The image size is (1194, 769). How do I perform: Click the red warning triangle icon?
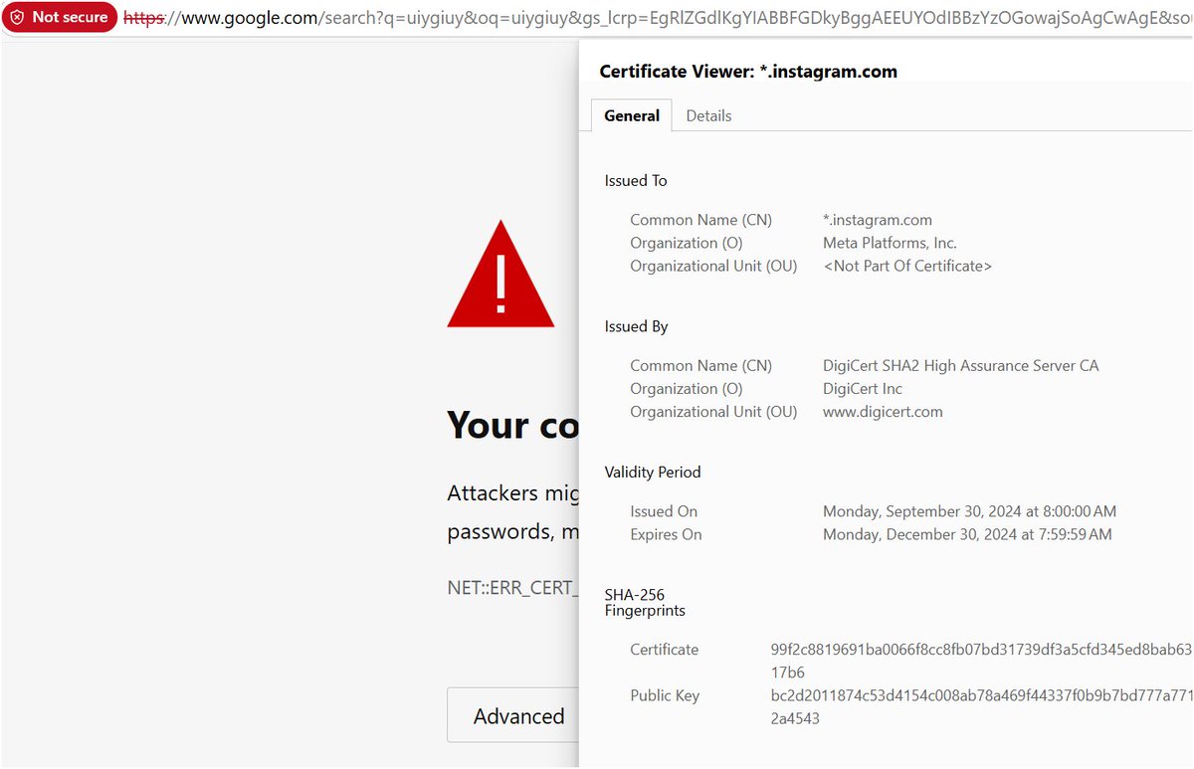(x=500, y=274)
